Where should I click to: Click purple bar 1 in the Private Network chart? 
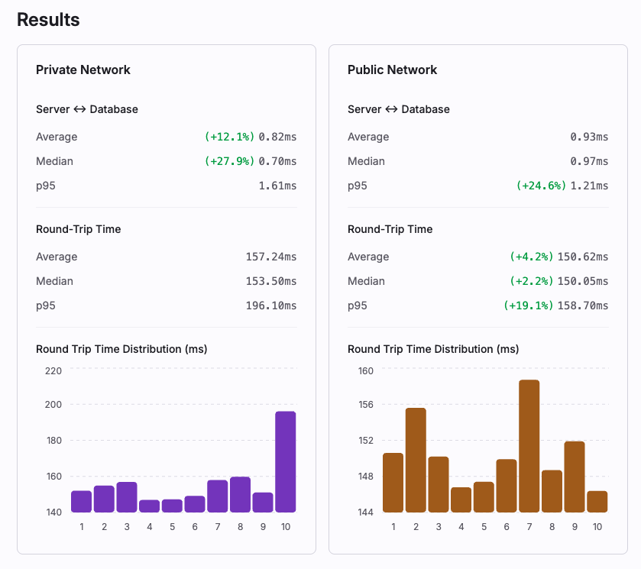[81, 501]
